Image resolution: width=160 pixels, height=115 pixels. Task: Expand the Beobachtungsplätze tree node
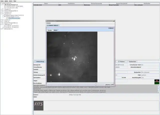click(x=1, y=23)
